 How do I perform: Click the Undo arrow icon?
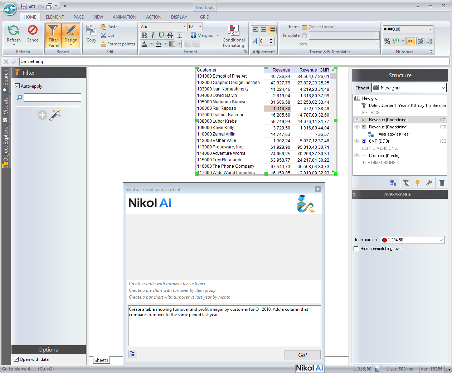pos(32,6)
